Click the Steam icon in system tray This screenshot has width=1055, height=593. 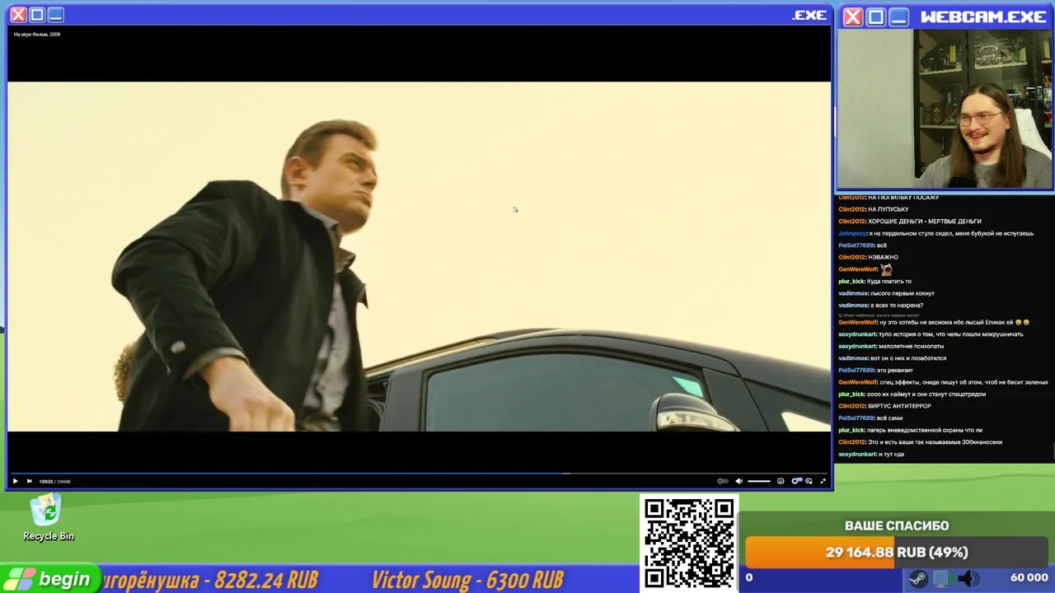point(917,579)
